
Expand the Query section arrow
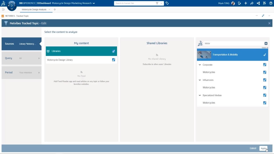click(x=39, y=58)
